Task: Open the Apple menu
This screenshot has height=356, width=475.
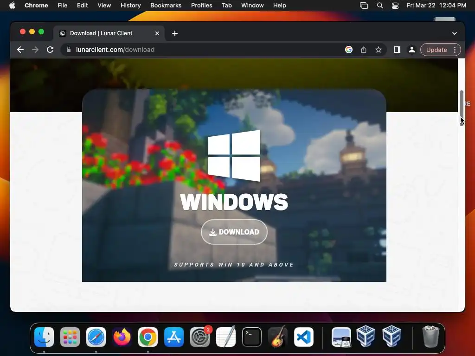Action: (x=12, y=5)
